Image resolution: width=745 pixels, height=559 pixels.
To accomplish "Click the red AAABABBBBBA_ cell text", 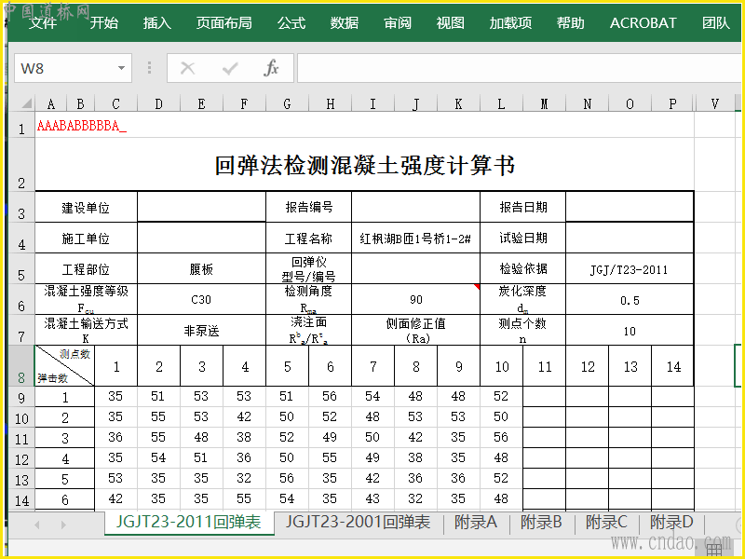I will (x=82, y=126).
